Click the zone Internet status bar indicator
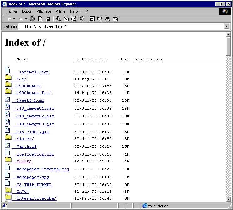 155,206
